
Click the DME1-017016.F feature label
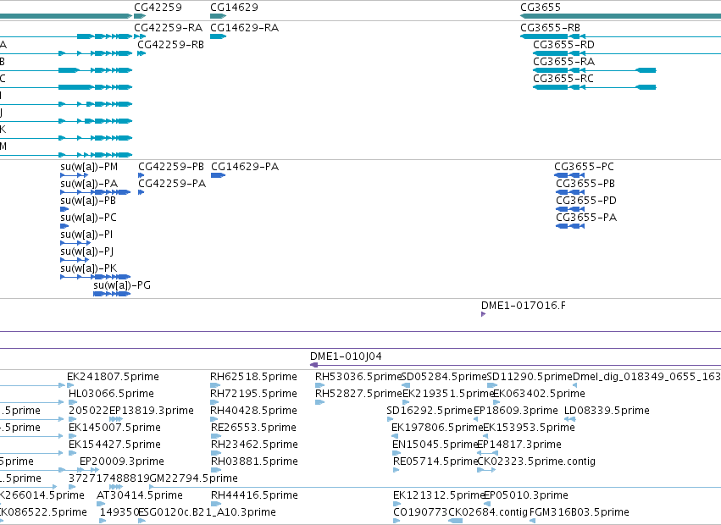(524, 306)
